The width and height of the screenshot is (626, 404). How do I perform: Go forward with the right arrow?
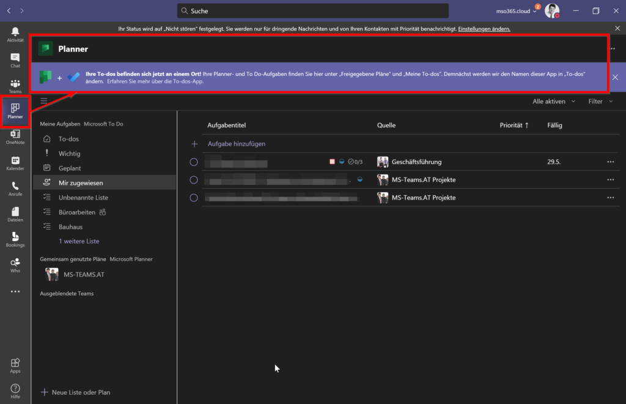[x=22, y=11]
